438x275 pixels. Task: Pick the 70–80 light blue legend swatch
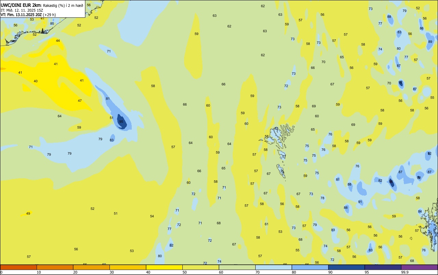click(x=273, y=267)
